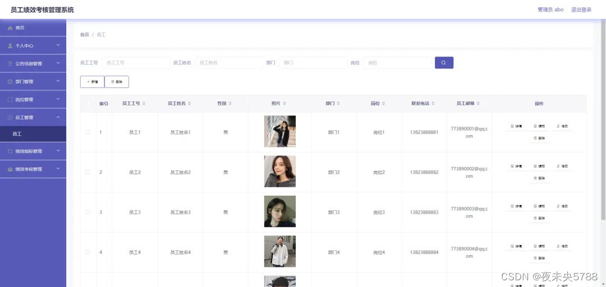Sort by 员工工号 column sort arrows
The height and width of the screenshot is (287, 606).
tap(144, 104)
